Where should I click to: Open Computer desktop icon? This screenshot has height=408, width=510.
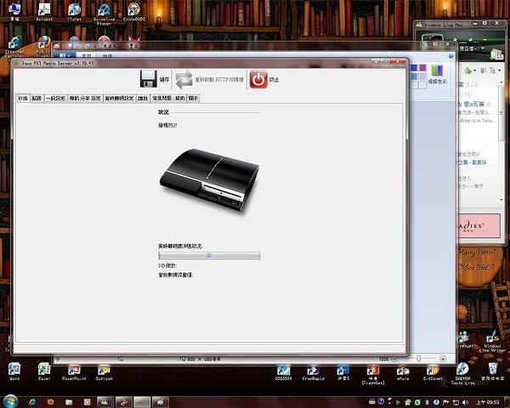[x=14, y=11]
